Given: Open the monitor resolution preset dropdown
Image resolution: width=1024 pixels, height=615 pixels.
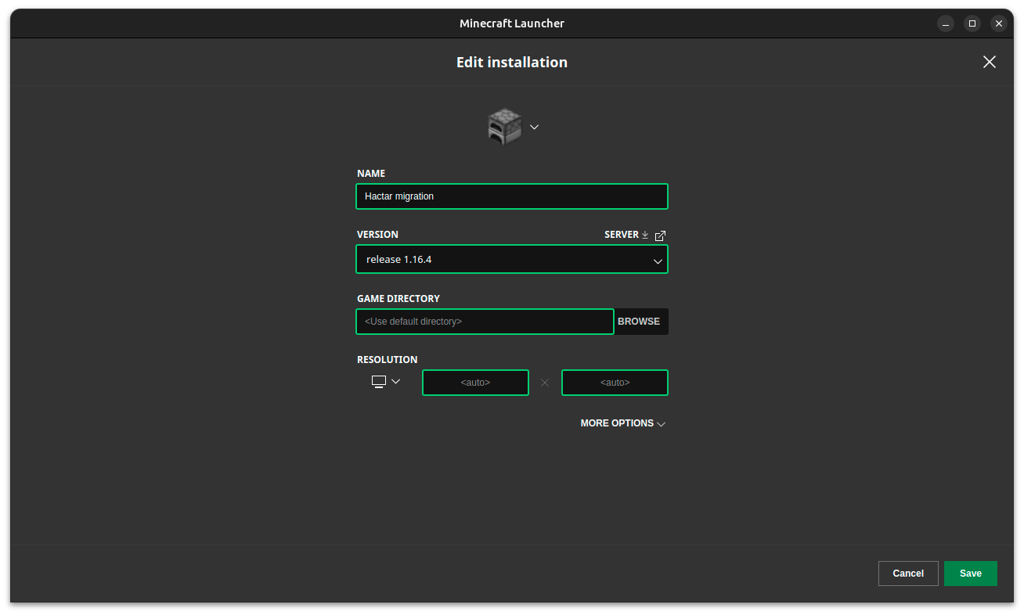Looking at the screenshot, I should [386, 382].
